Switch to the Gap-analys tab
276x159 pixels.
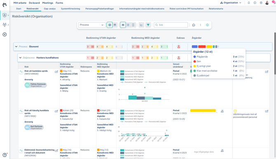pyautogui.click(x=49, y=9)
